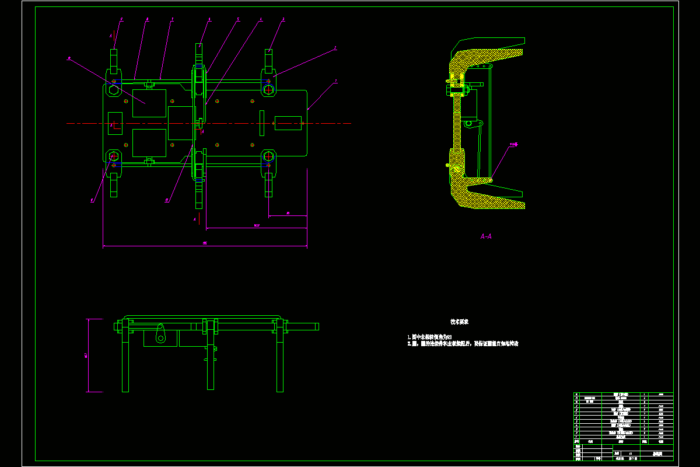This screenshot has height=467, width=700.
Task: Click the small rectangular slot at the plan view's right end
Action: pyautogui.click(x=288, y=124)
